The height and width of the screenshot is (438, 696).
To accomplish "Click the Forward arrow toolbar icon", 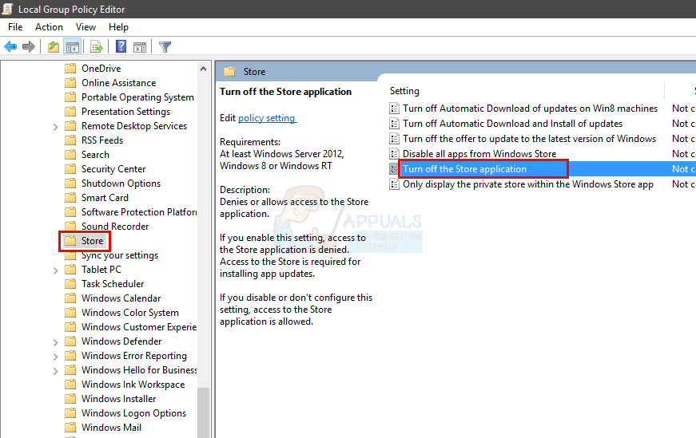I will (29, 46).
